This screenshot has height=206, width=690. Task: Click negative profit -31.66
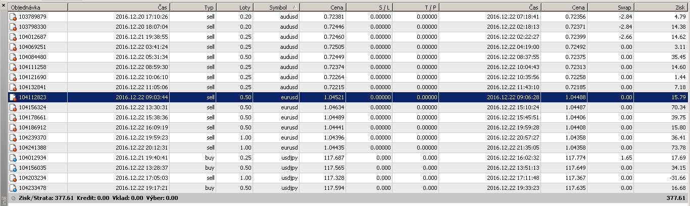click(x=677, y=178)
